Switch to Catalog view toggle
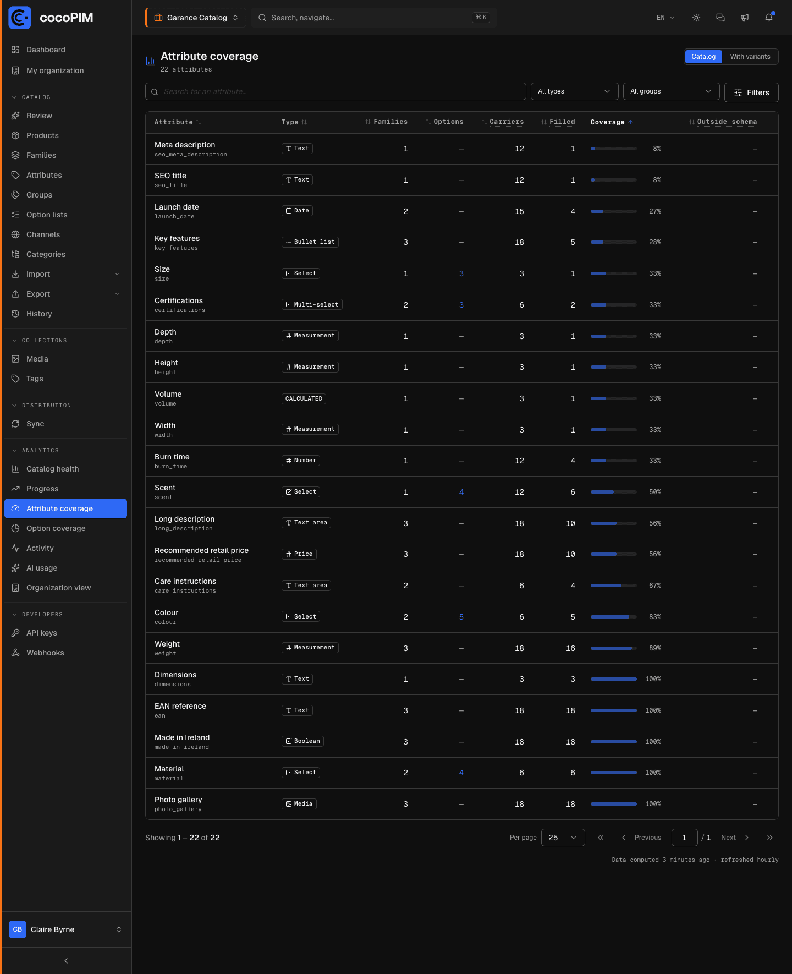 pos(703,57)
